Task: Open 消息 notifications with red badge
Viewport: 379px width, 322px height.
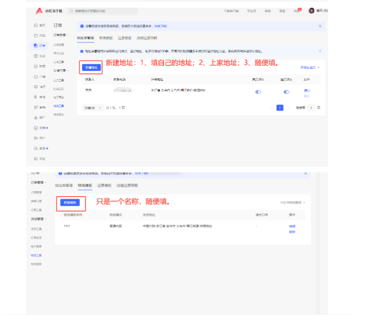Action: tap(297, 11)
